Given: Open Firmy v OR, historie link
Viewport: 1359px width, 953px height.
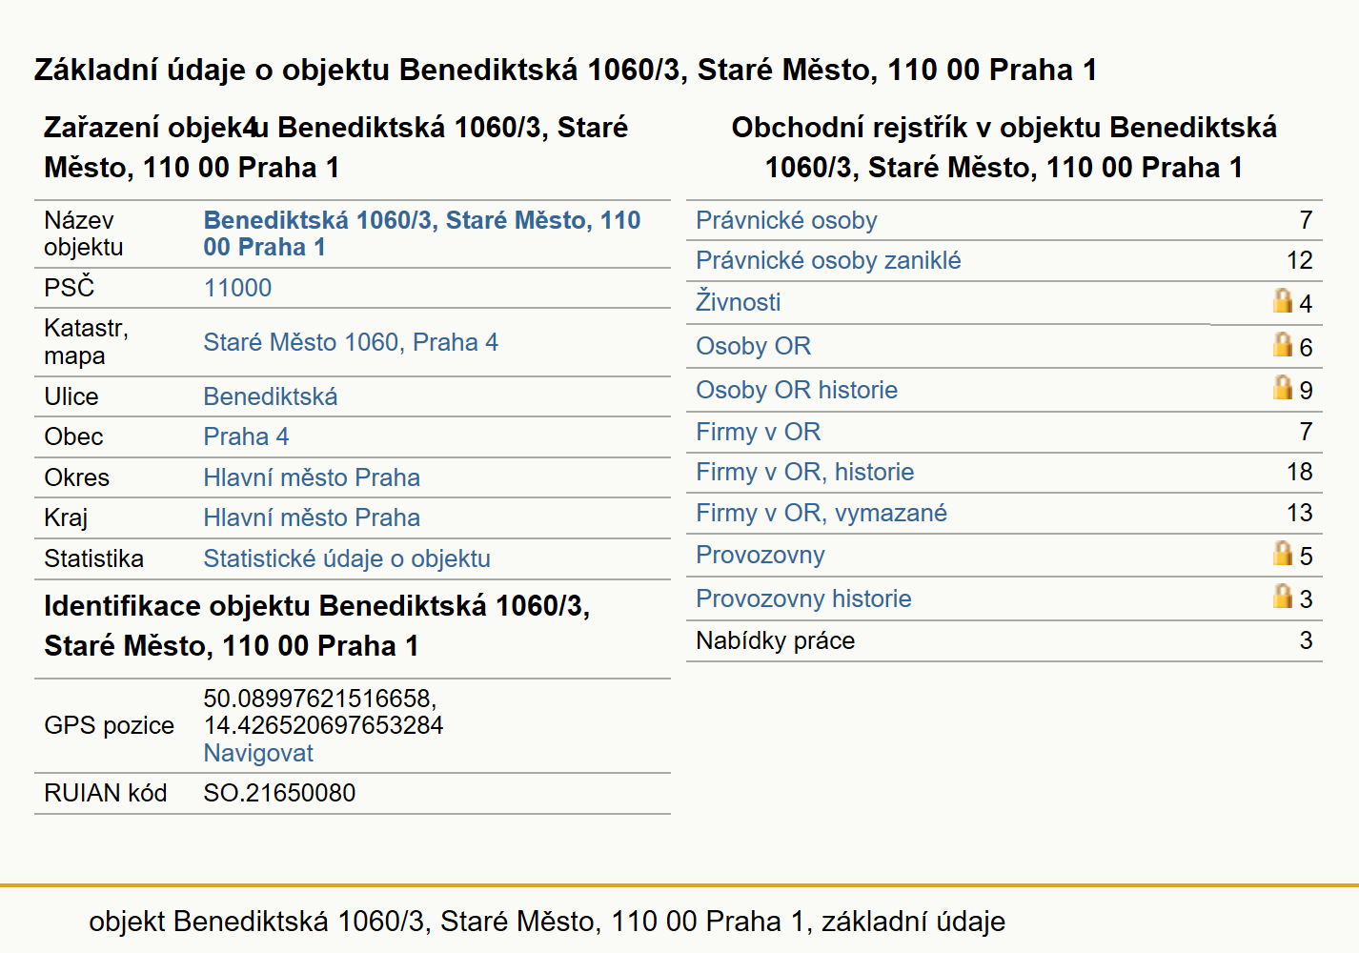Looking at the screenshot, I should tap(804, 472).
